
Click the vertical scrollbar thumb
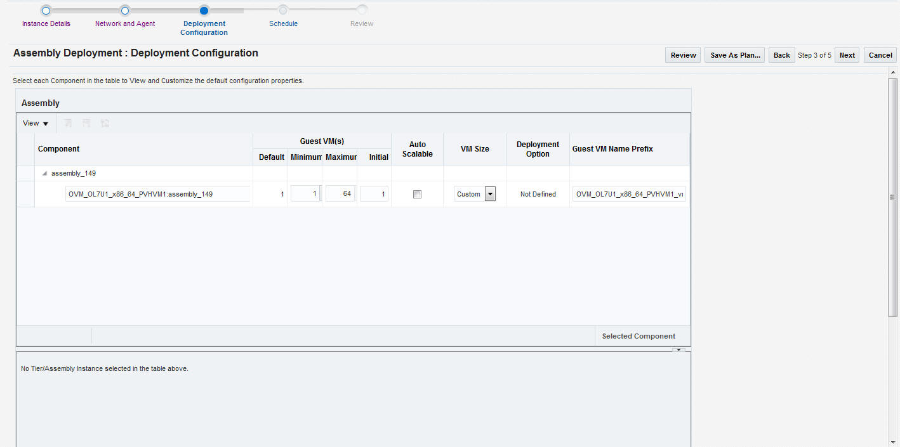tap(893, 197)
